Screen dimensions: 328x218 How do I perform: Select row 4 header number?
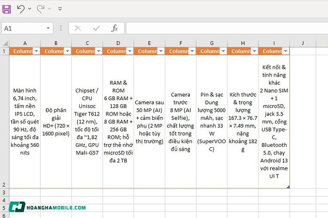(4, 200)
